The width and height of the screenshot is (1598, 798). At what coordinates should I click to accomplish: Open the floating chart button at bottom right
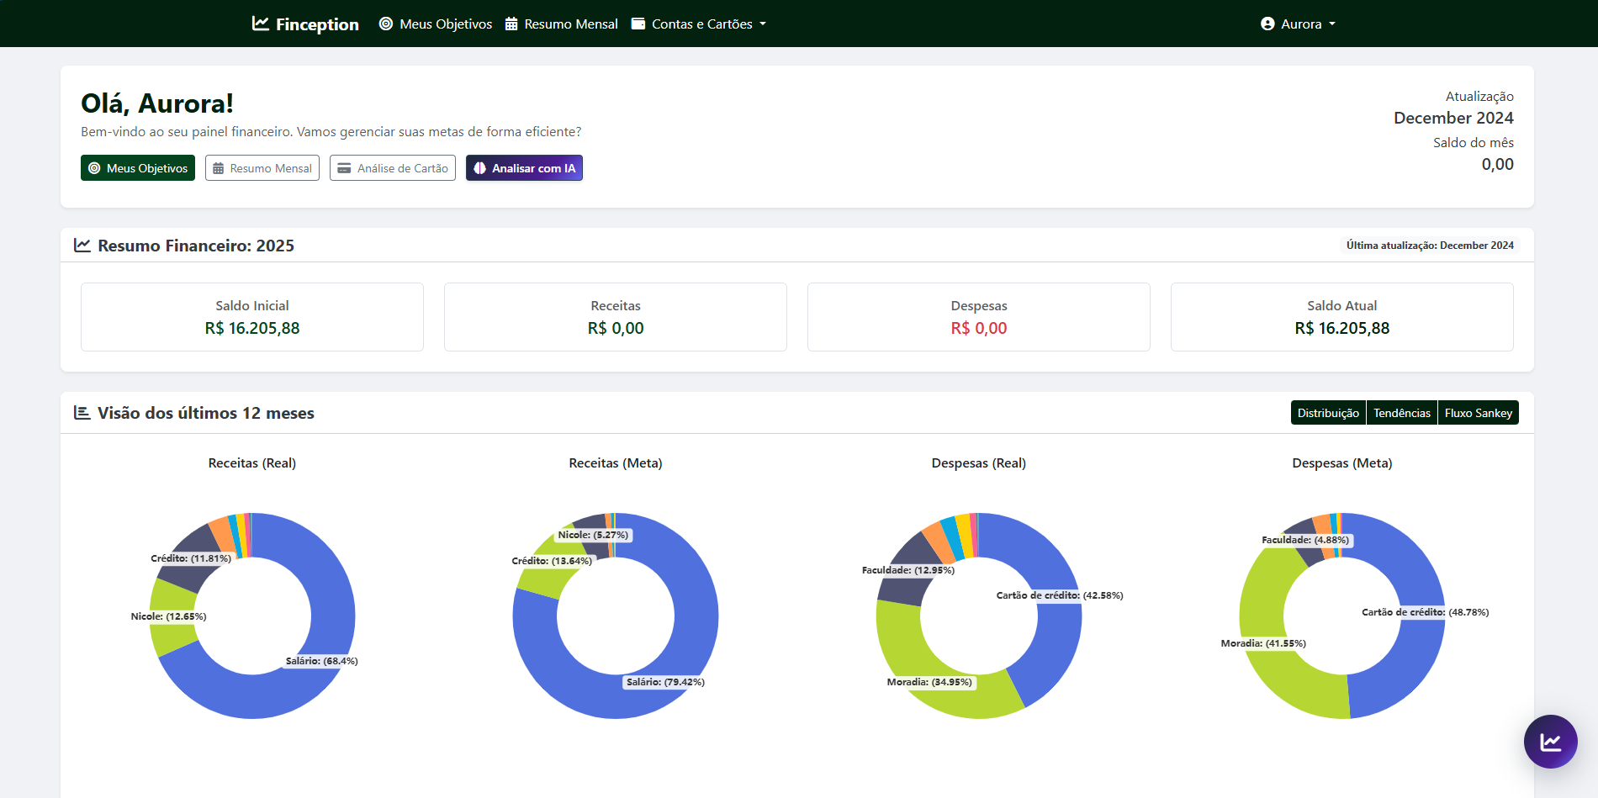tap(1550, 741)
